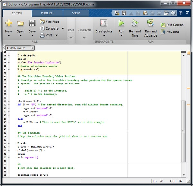Viewport: 193px width, 186px height.
Task: Expand the Print dropdown arrow
Action: [x=56, y=35]
